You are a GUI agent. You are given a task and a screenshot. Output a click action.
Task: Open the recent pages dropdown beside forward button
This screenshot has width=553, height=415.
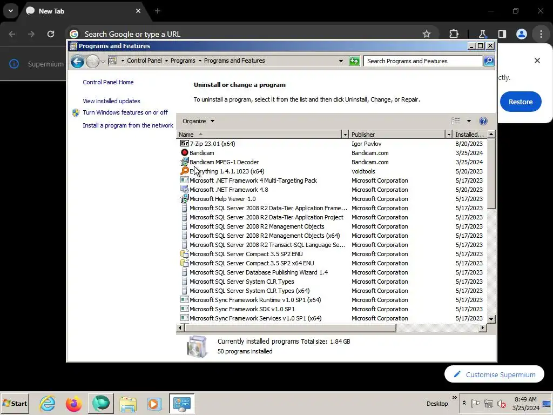point(103,62)
